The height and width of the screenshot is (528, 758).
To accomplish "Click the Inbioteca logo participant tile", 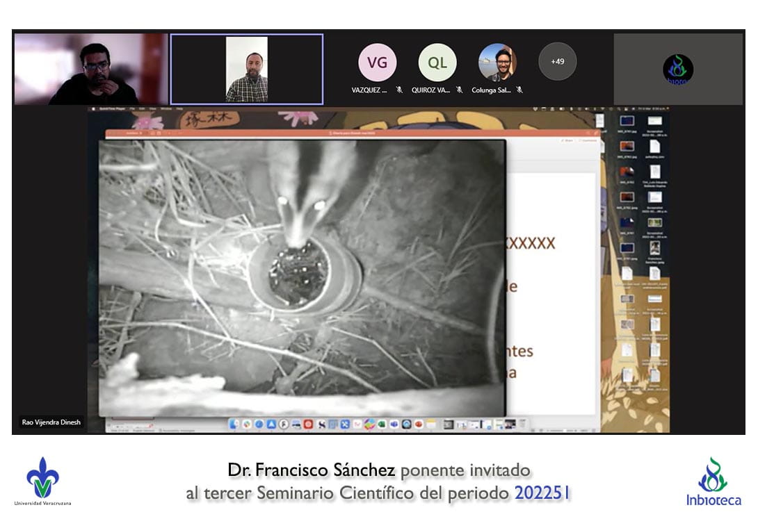I will (677, 69).
